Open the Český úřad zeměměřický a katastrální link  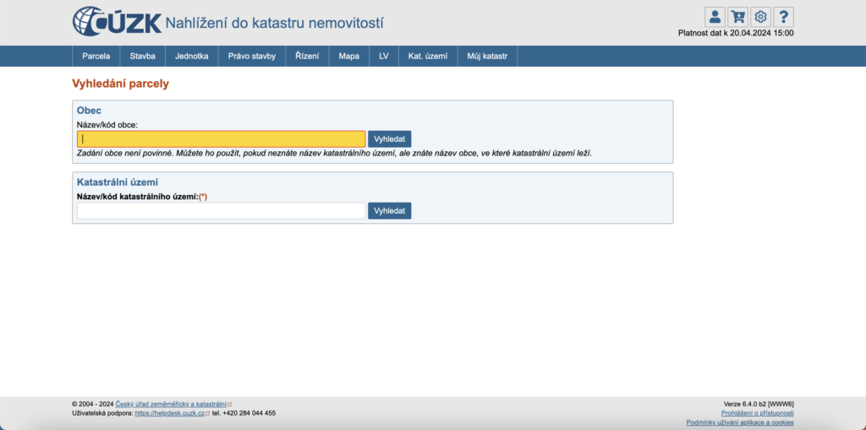pos(172,405)
